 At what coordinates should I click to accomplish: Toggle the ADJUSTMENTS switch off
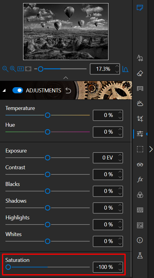coord(18,91)
